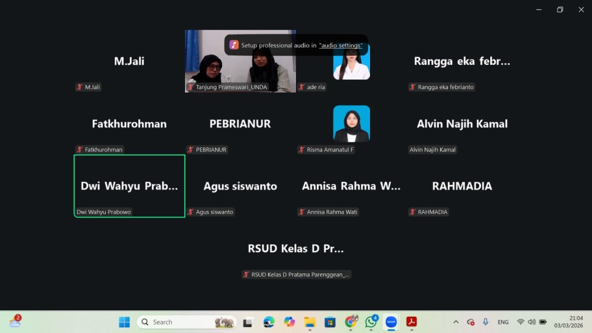The width and height of the screenshot is (592, 333).
Task: Open the Zoom app in the taskbar
Action: click(x=391, y=322)
